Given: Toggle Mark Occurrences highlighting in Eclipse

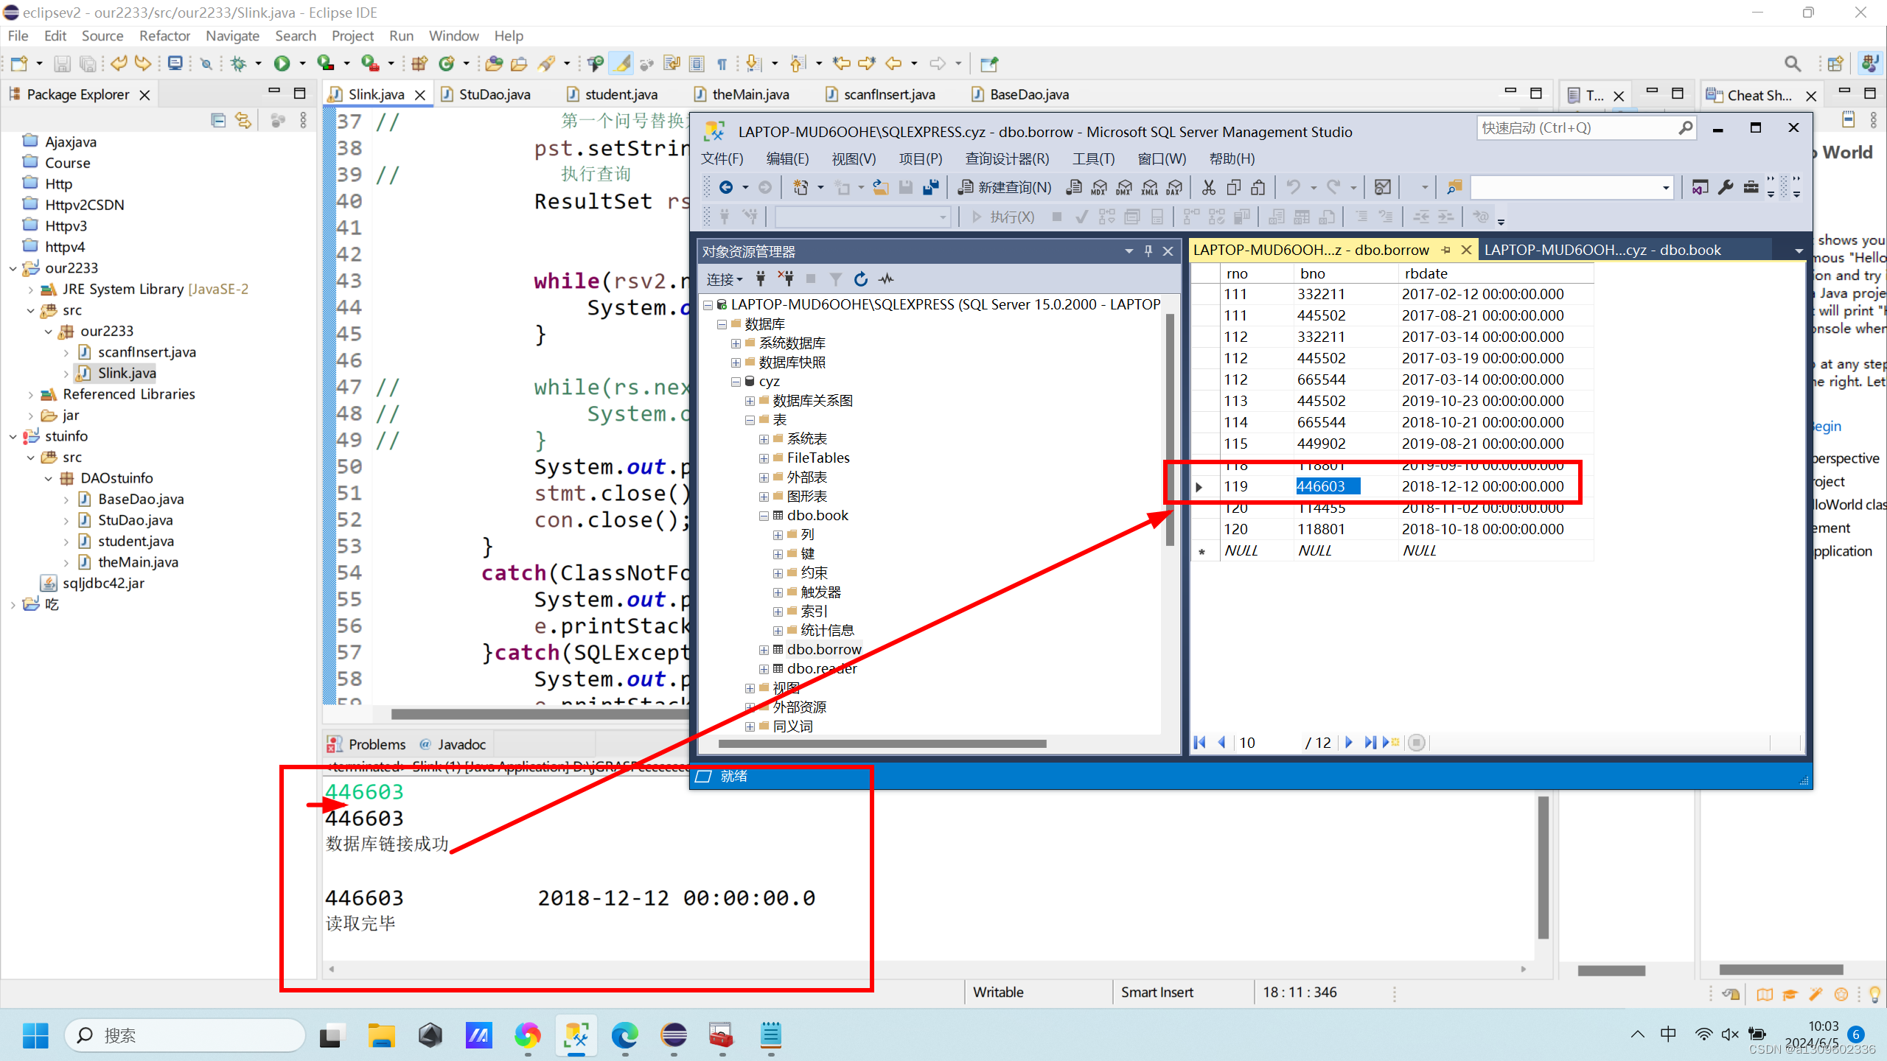Looking at the screenshot, I should 621,63.
